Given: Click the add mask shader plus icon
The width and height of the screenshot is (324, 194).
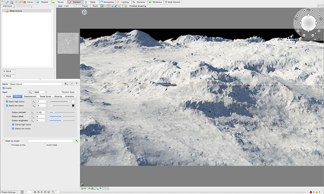Looking at the screenshot, I should point(77,141).
